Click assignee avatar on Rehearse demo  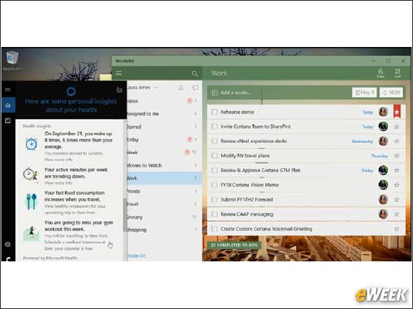pyautogui.click(x=383, y=112)
